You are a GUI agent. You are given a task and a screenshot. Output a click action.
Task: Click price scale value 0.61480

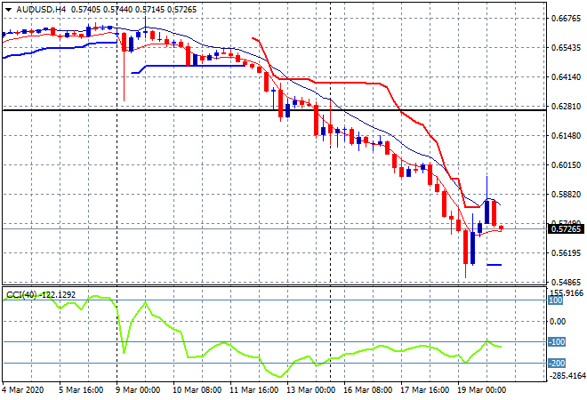(x=566, y=135)
